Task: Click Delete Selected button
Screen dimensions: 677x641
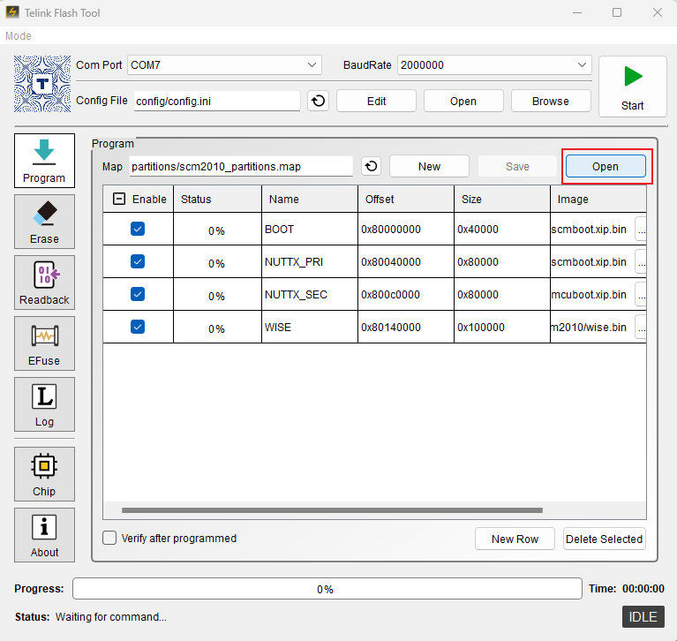Action: (604, 539)
